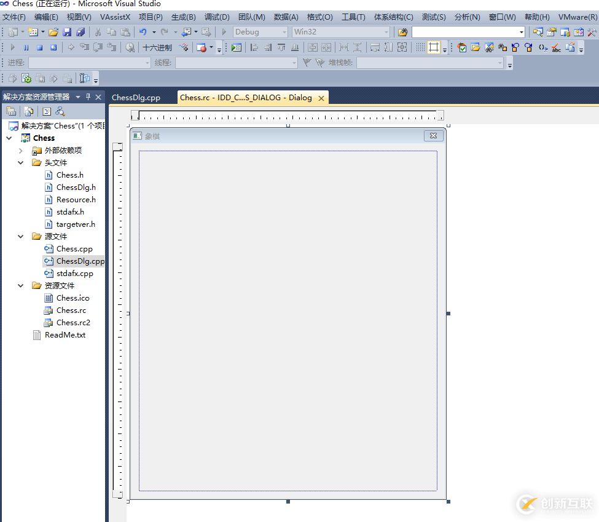Click the Undo arrow icon
Screen dimensions: 599x522
(x=143, y=32)
